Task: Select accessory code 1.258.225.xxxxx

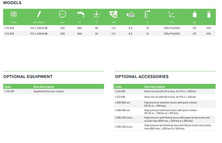Action: [123, 118]
